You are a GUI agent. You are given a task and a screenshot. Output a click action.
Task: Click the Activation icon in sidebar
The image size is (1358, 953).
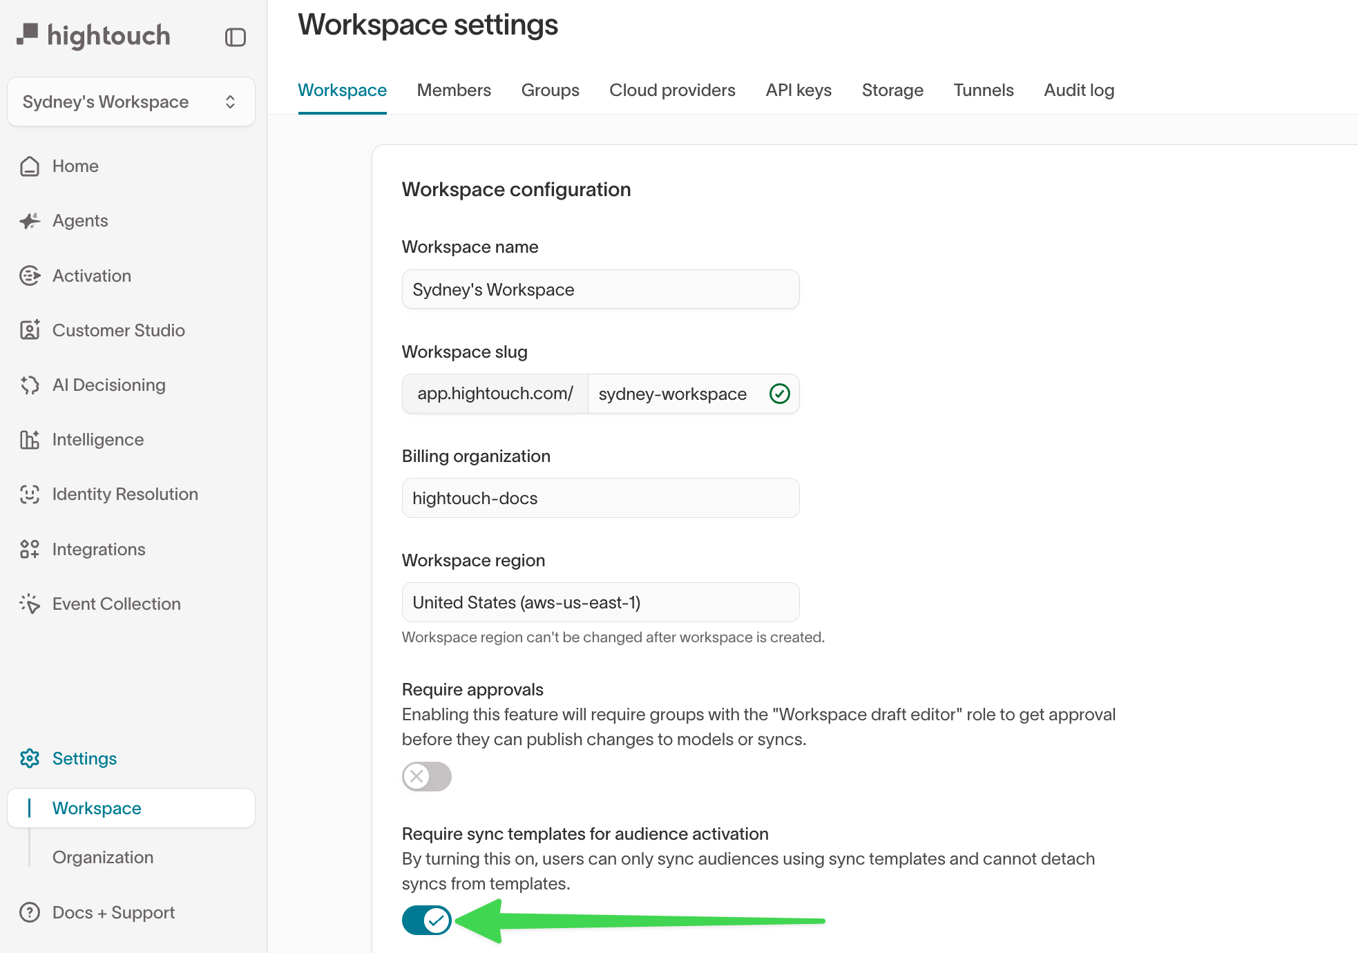coord(30,276)
